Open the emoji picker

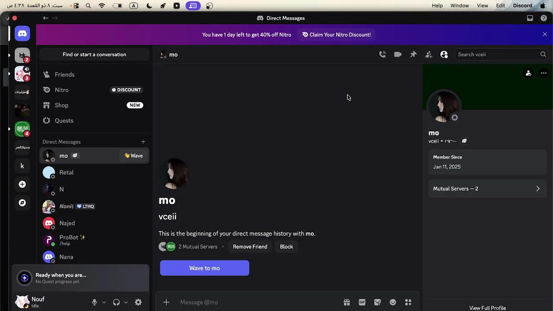point(393,302)
